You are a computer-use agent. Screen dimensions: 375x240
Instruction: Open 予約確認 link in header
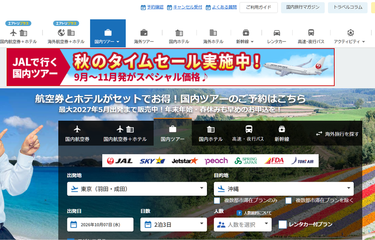(x=155, y=7)
